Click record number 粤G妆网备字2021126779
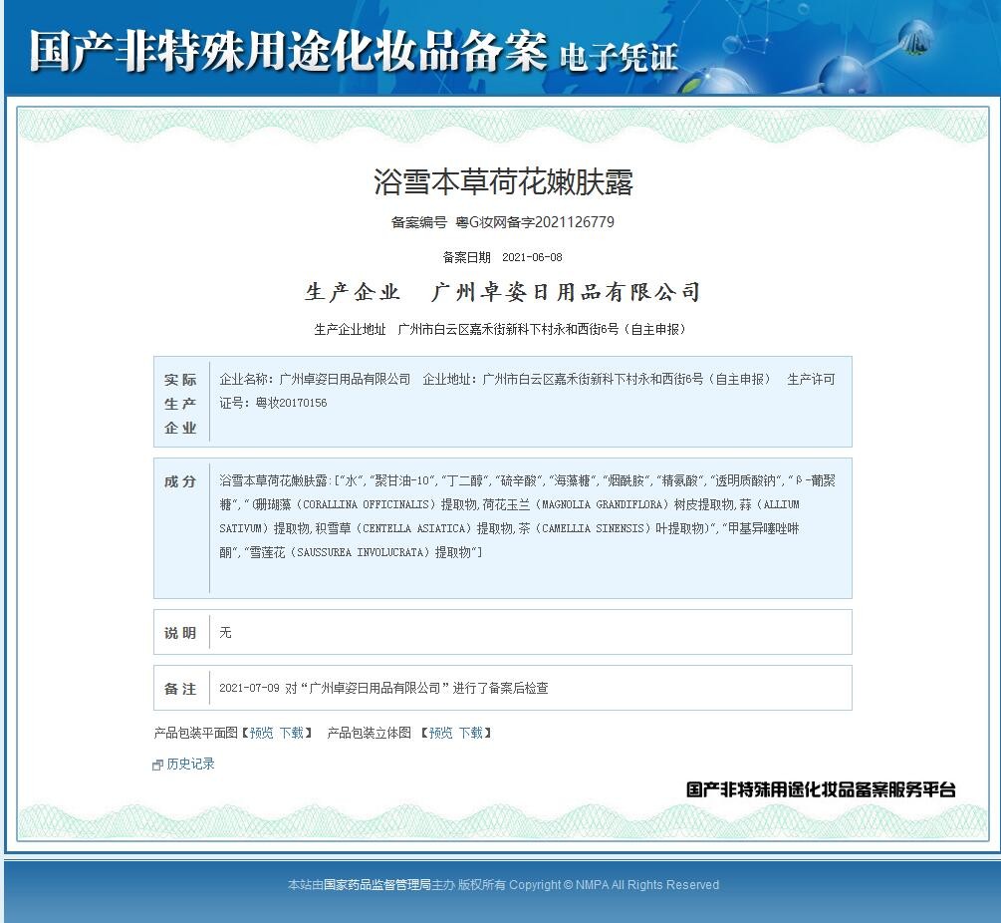1001x923 pixels. click(x=535, y=222)
